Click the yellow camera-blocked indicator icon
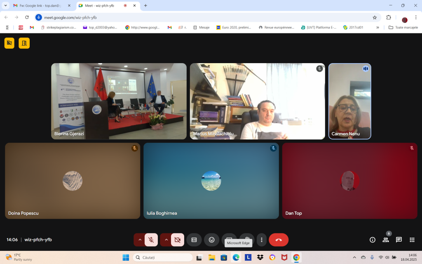The image size is (422, 264). (x=9, y=43)
